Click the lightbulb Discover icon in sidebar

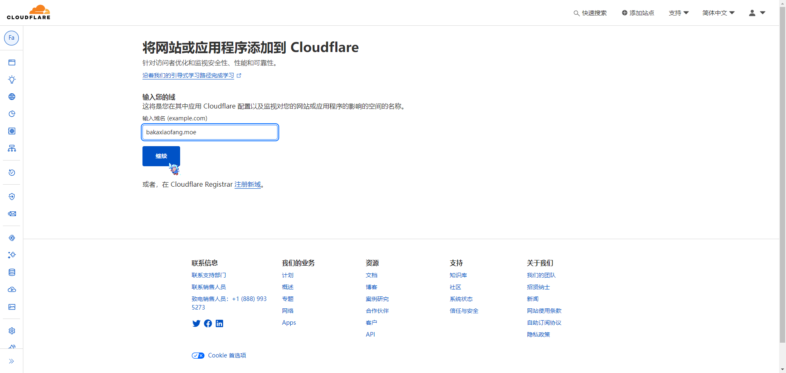(x=12, y=79)
